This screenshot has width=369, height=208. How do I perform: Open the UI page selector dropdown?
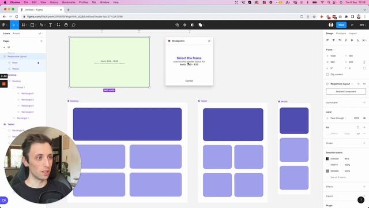click(x=40, y=34)
